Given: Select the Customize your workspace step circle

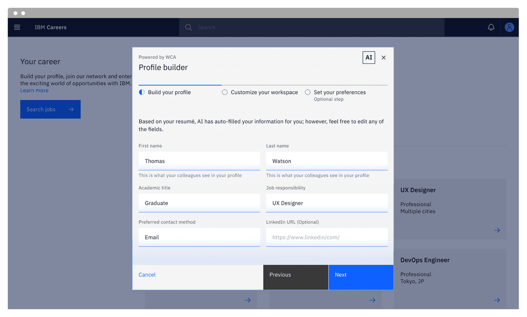Looking at the screenshot, I should tap(225, 92).
